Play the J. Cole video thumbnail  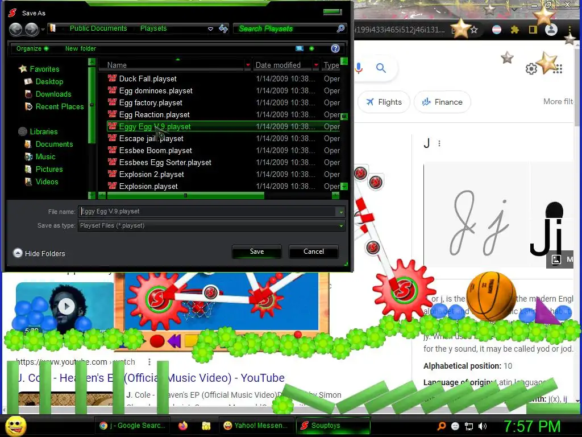[66, 307]
